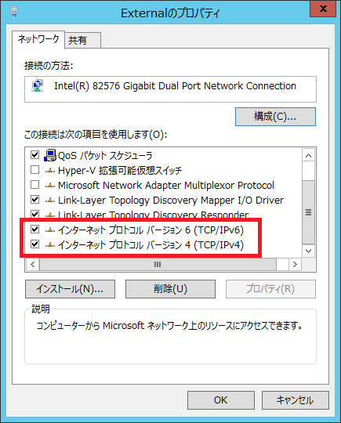Click the インストール(N)... button
This screenshot has height=423, width=341.
(x=71, y=289)
